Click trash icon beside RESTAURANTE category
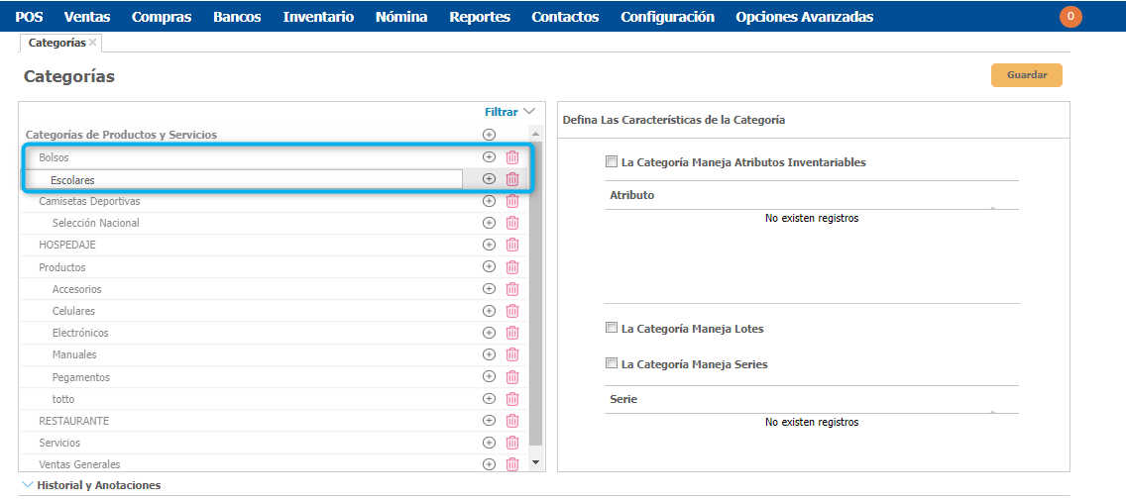1126x500 pixels. (512, 421)
